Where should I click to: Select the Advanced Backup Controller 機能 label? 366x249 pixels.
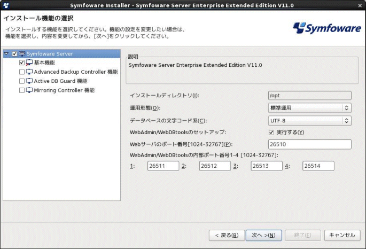(x=76, y=72)
